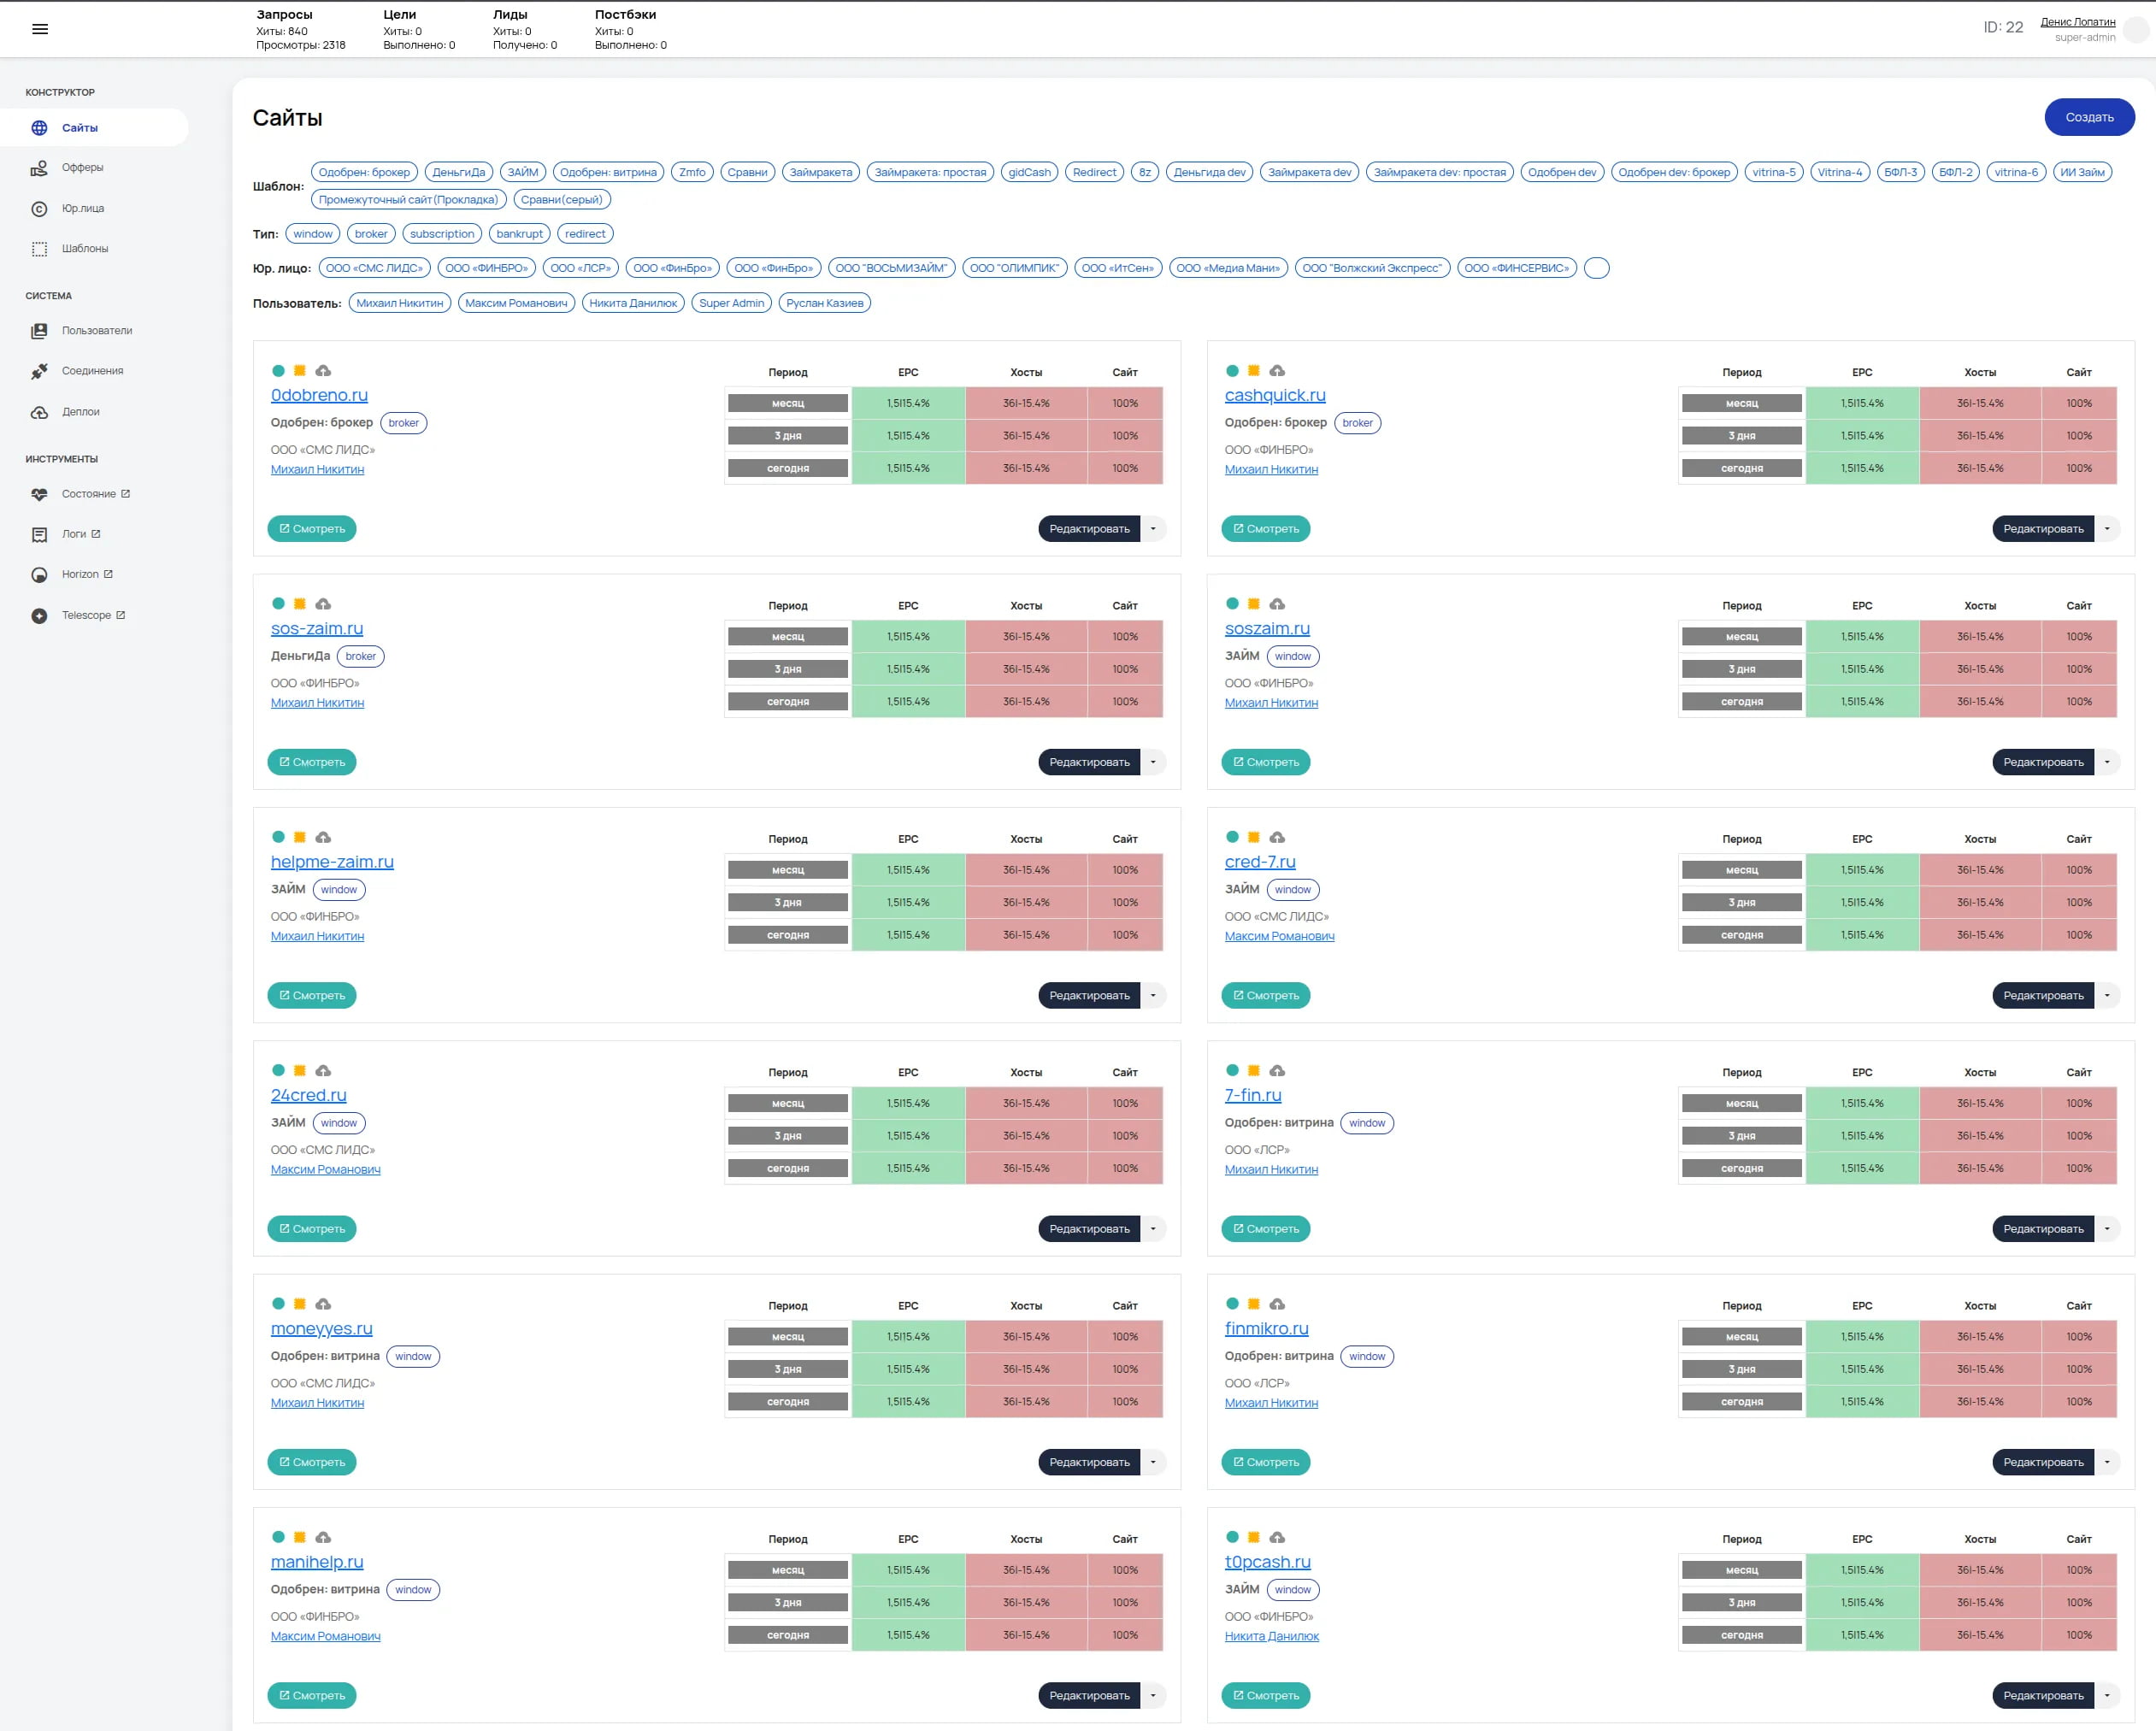Open the Telescope tool link

(86, 615)
